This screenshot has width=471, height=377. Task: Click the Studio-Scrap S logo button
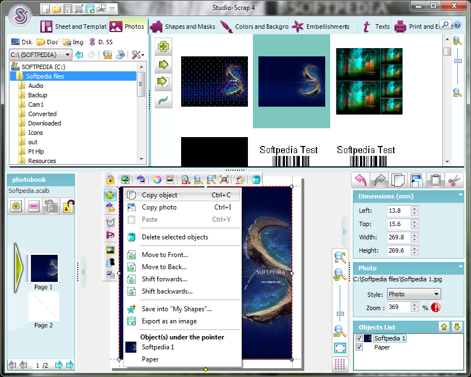(x=20, y=15)
